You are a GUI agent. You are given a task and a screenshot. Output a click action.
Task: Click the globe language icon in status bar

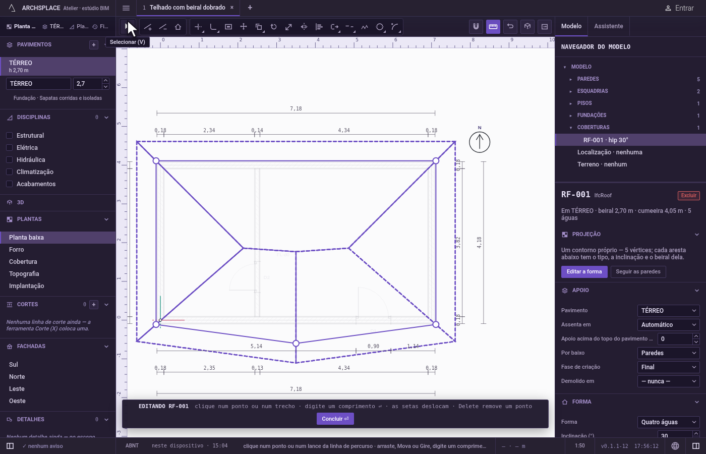tap(675, 446)
